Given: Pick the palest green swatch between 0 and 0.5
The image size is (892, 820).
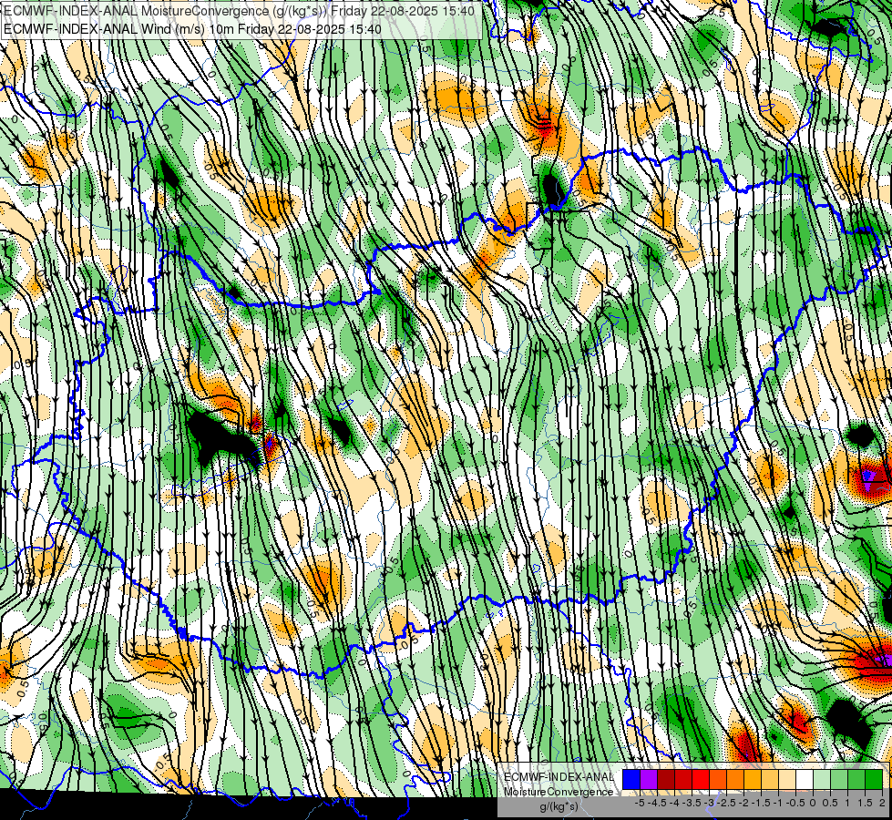Looking at the screenshot, I should click(x=822, y=779).
